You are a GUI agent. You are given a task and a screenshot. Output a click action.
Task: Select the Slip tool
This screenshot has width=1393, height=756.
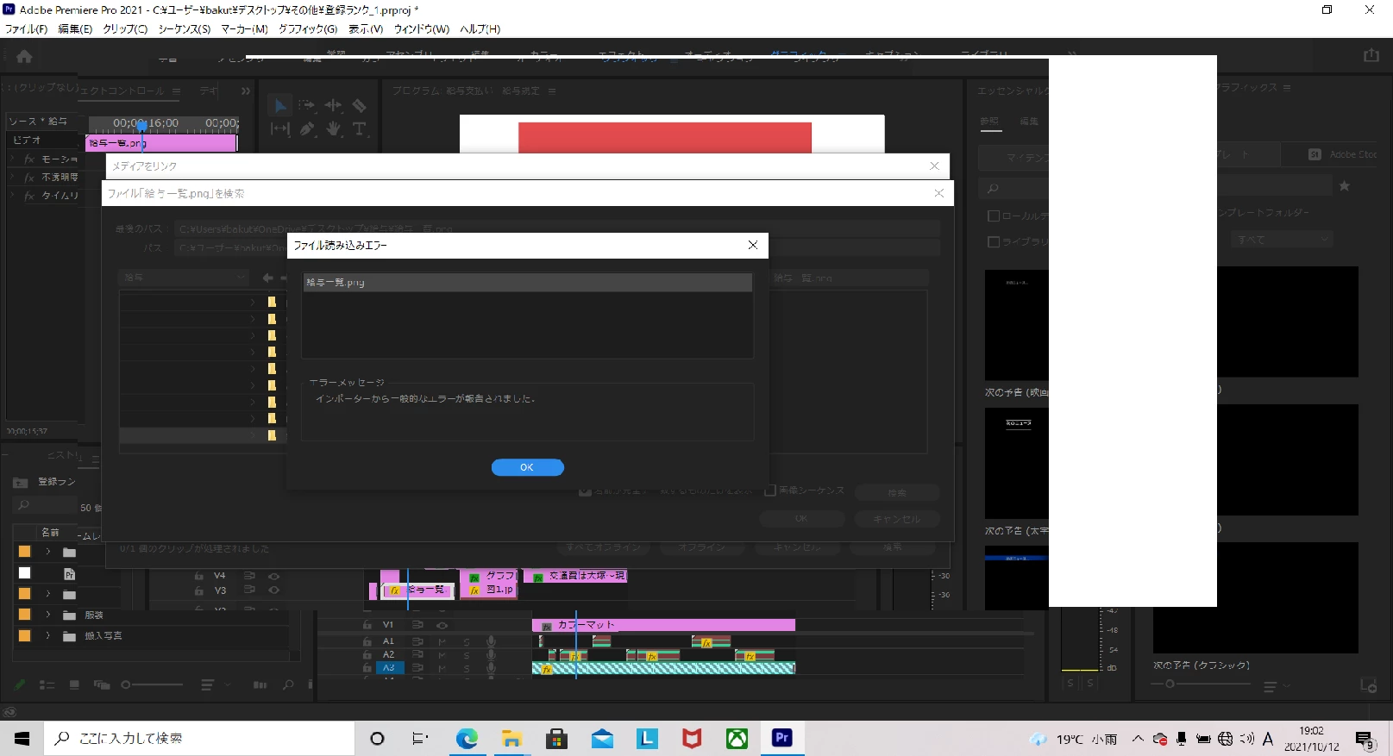[279, 128]
